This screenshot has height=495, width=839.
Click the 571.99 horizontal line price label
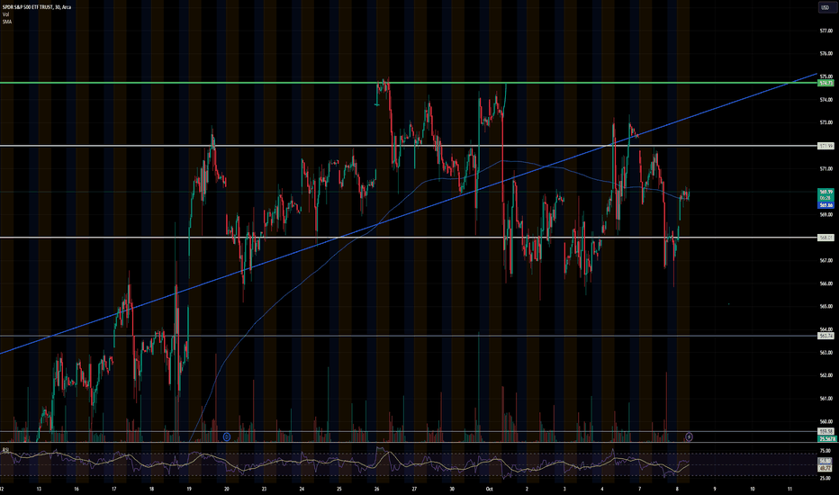(825, 146)
